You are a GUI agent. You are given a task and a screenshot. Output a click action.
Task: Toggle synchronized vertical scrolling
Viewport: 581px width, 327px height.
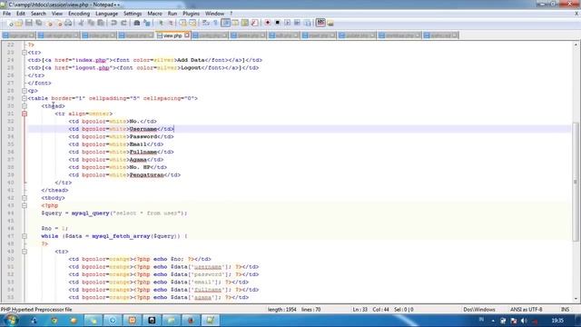(x=182, y=23)
